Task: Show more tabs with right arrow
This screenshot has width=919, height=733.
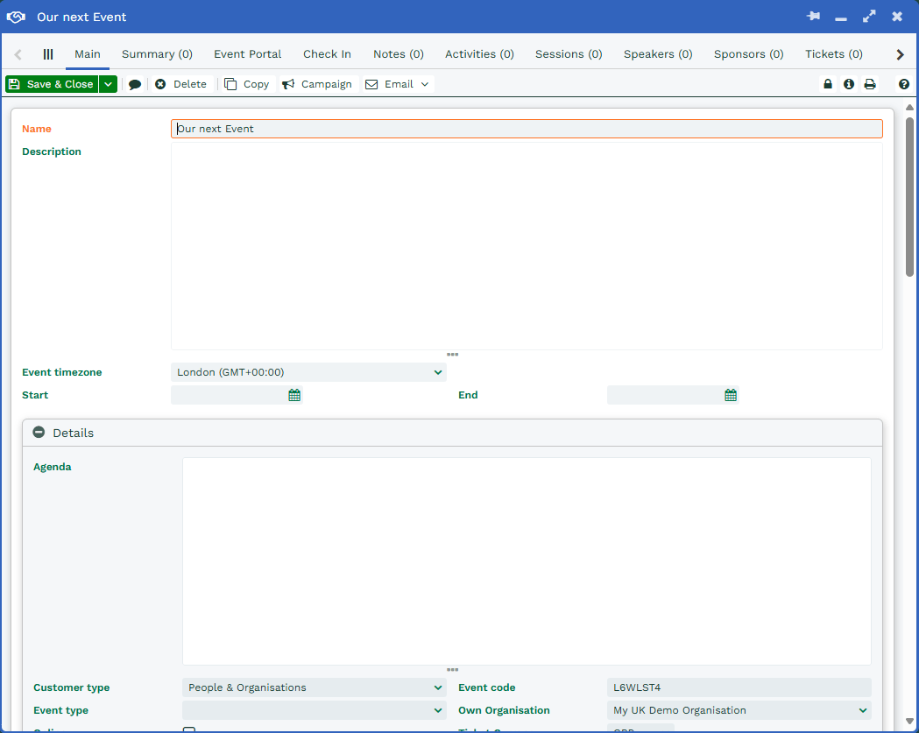Action: point(901,54)
